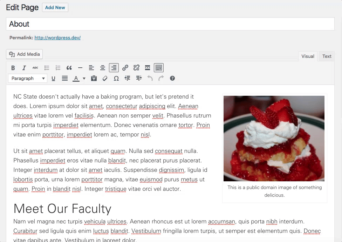Open text color picker arrow
Viewport: 342px width, 242px height.
pyautogui.click(x=84, y=78)
